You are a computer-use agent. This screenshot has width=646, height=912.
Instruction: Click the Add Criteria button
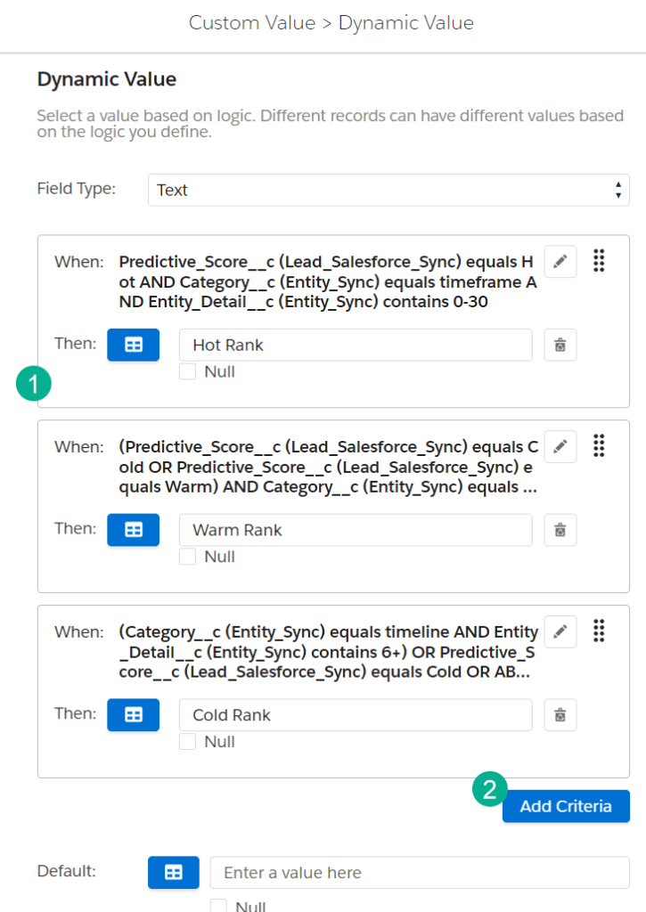click(566, 806)
